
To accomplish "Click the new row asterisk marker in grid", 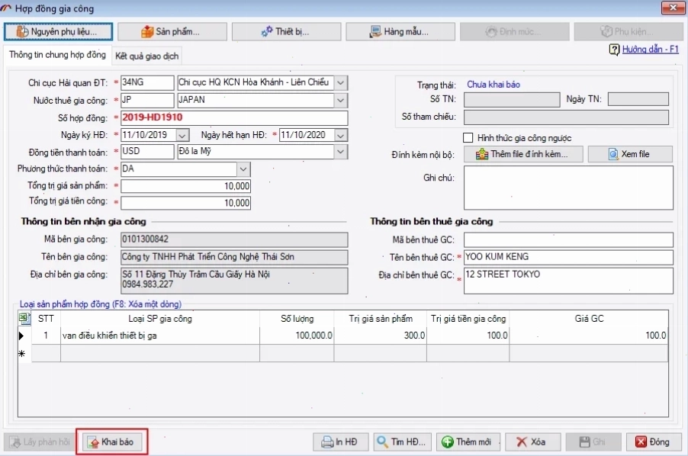I will coord(22,353).
